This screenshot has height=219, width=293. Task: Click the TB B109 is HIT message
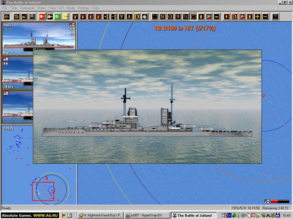(x=185, y=28)
